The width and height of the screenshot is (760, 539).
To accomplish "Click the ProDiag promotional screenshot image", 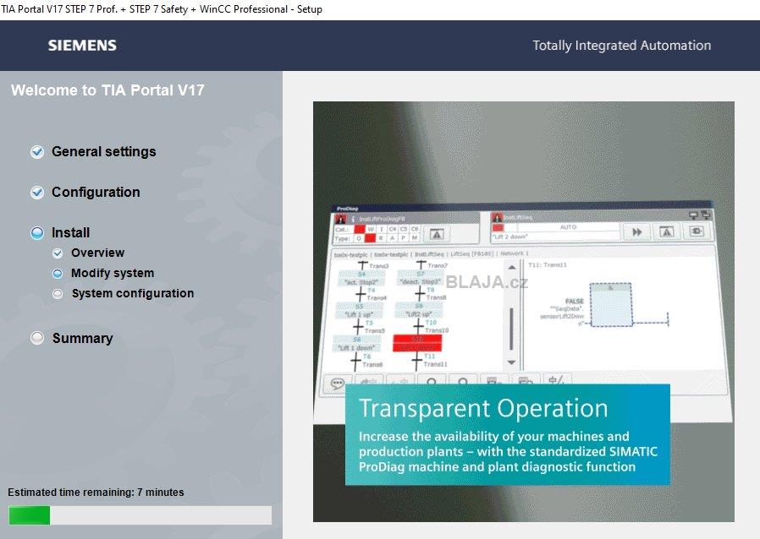I will pyautogui.click(x=524, y=312).
